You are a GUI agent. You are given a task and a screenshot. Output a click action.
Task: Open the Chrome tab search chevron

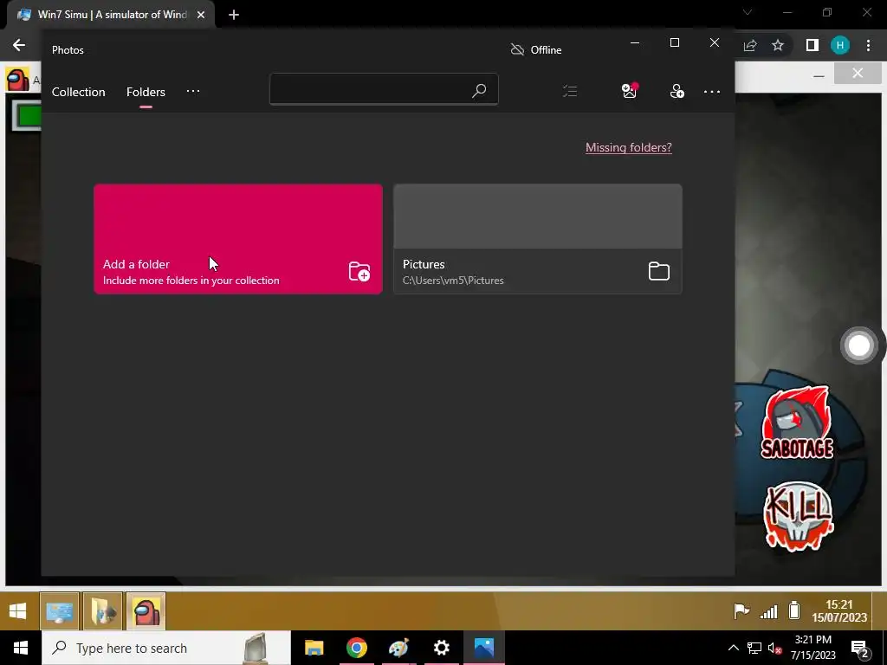tap(748, 12)
